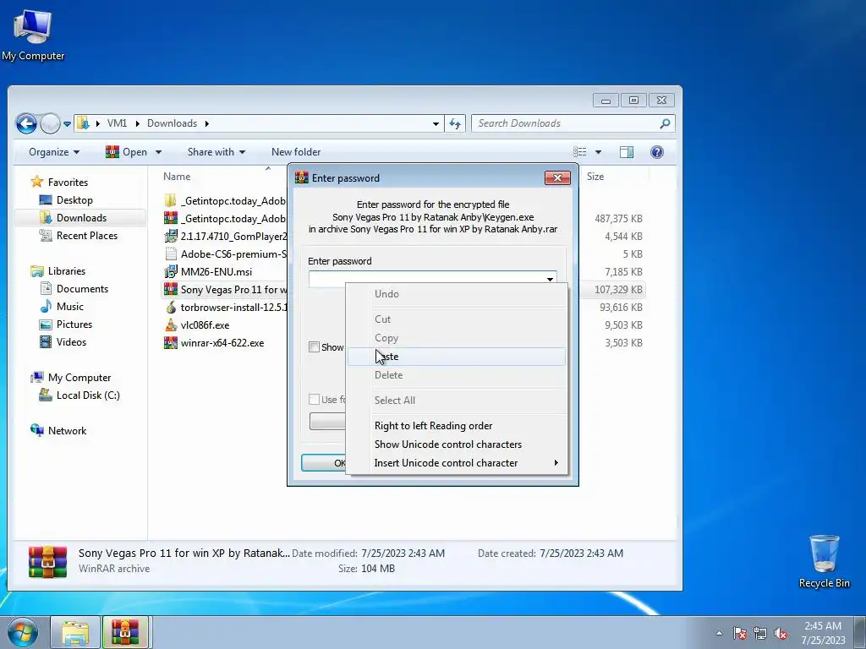
Task: Close the Enter password dialog
Action: [x=557, y=177]
